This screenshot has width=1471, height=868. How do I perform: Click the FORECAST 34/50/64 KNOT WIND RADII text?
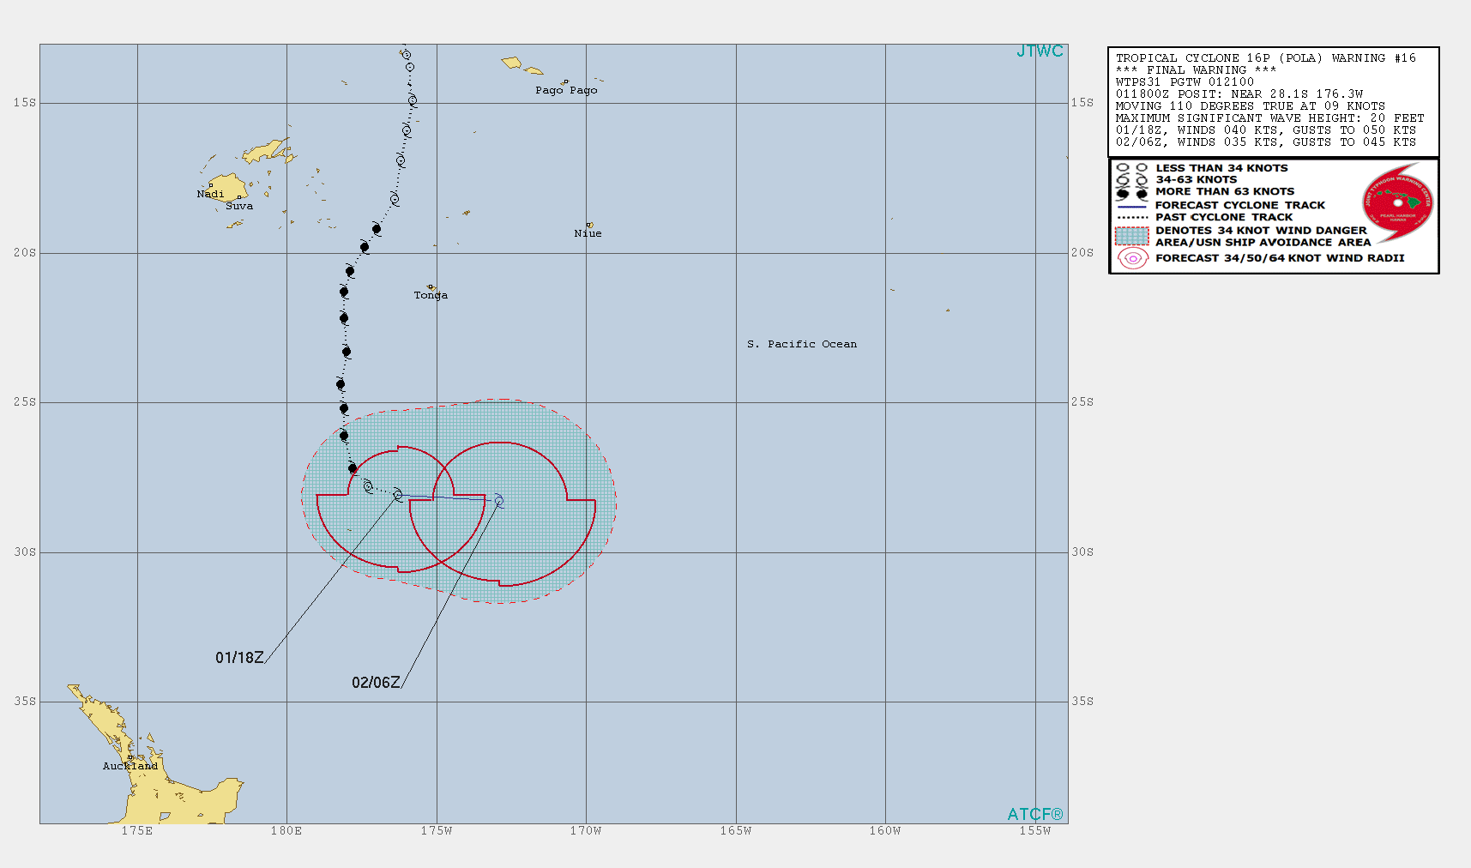pyautogui.click(x=1280, y=258)
